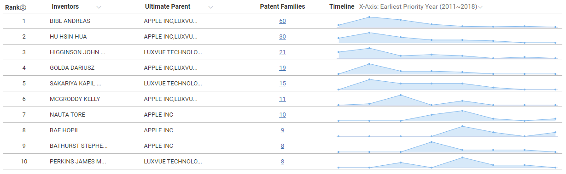
Task: Open Bae Hopil's 9 patent families link
Action: tap(282, 130)
